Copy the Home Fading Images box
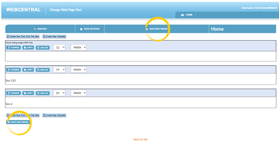 [x=28, y=48]
